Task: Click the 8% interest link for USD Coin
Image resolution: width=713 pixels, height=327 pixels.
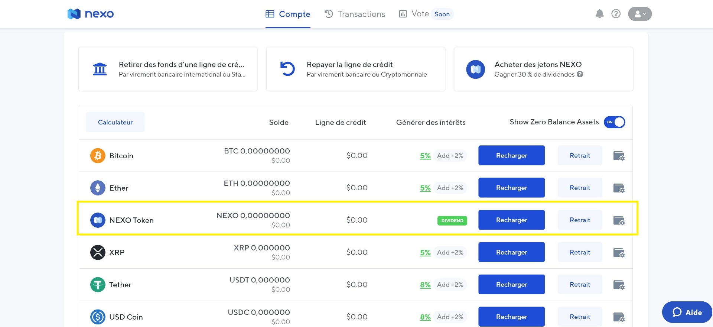Action: point(425,317)
